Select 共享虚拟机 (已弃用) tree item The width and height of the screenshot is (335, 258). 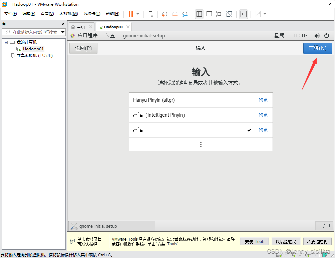(35, 56)
